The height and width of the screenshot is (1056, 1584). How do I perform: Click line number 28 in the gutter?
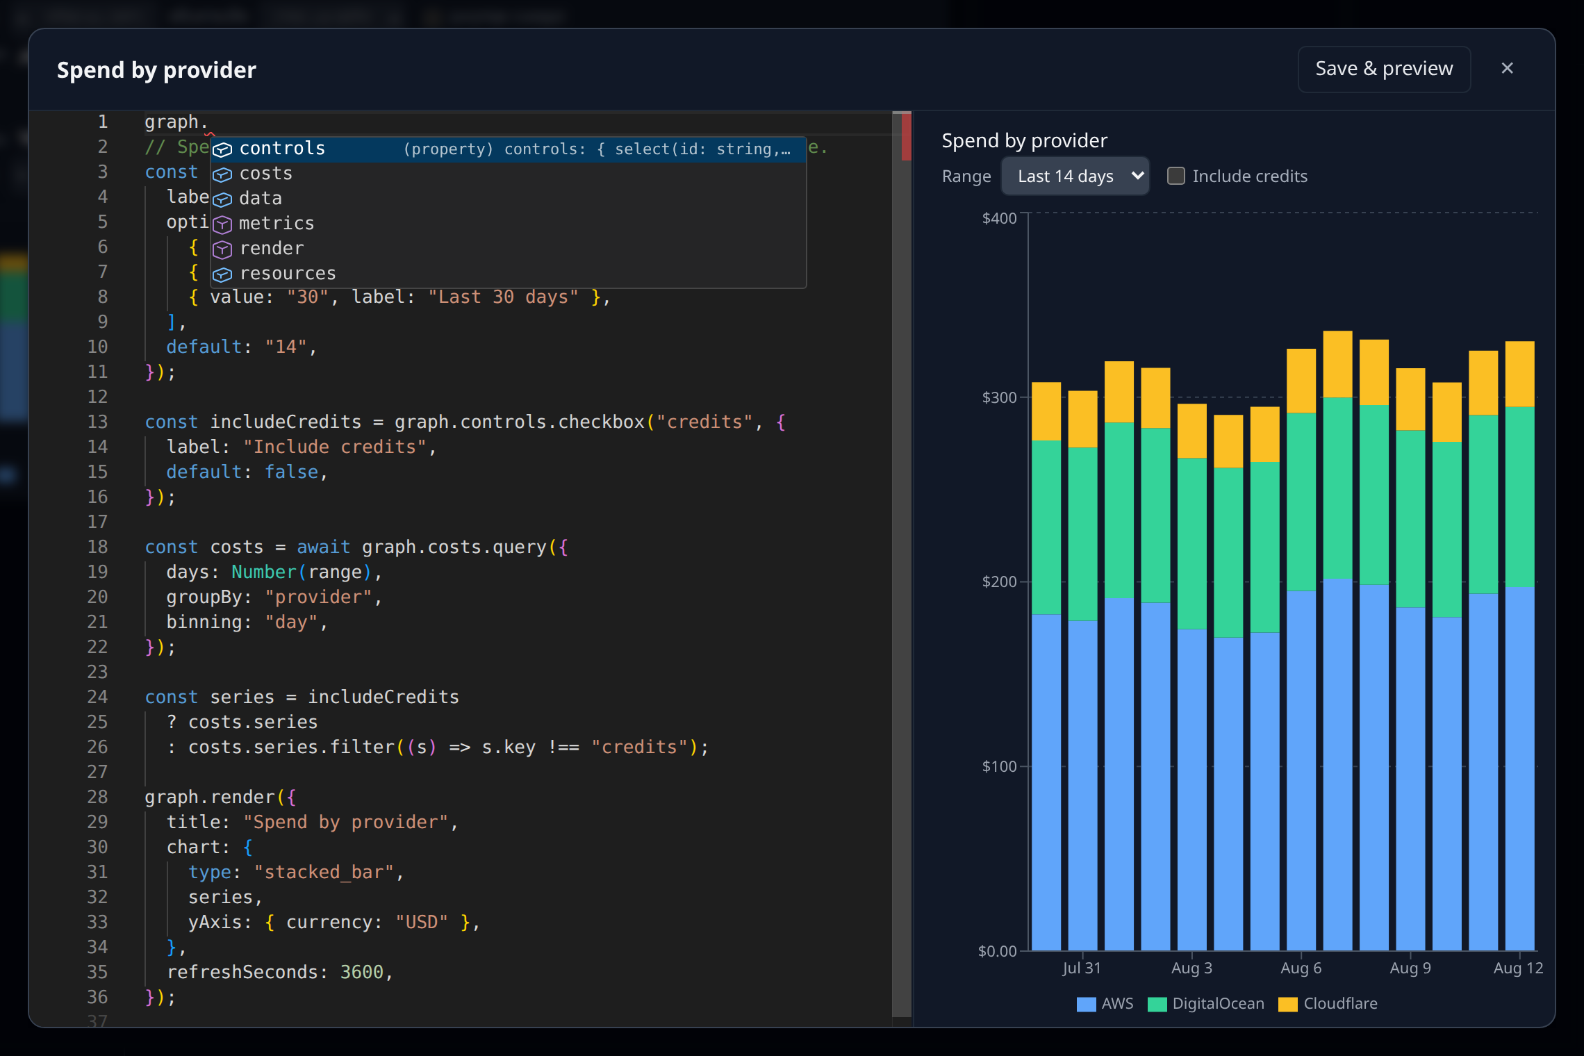97,798
